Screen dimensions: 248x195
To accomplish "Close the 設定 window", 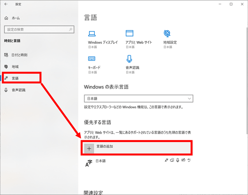I will click(242, 4).
